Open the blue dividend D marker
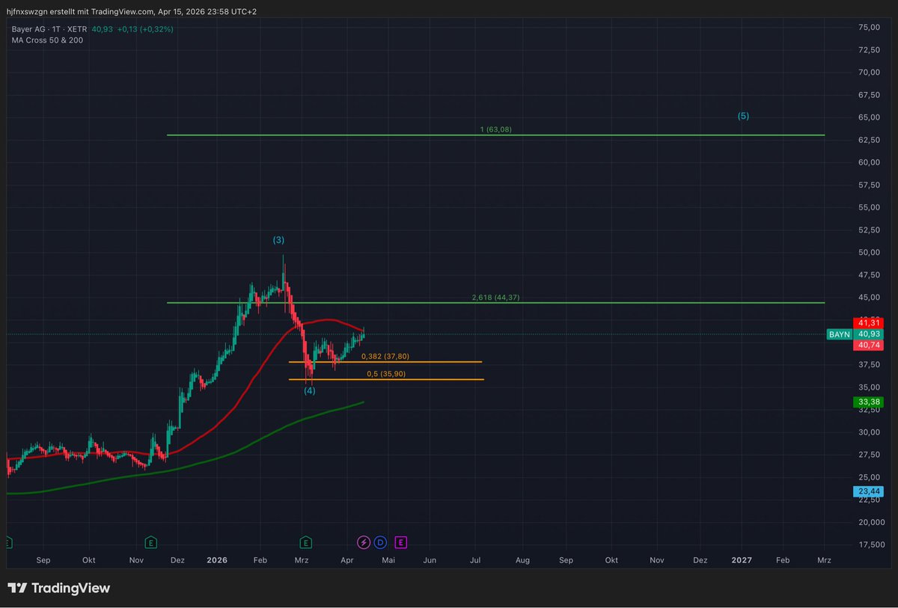This screenshot has height=608, width=898. pyautogui.click(x=380, y=541)
